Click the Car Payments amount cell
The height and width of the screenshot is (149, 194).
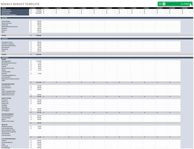point(35,86)
